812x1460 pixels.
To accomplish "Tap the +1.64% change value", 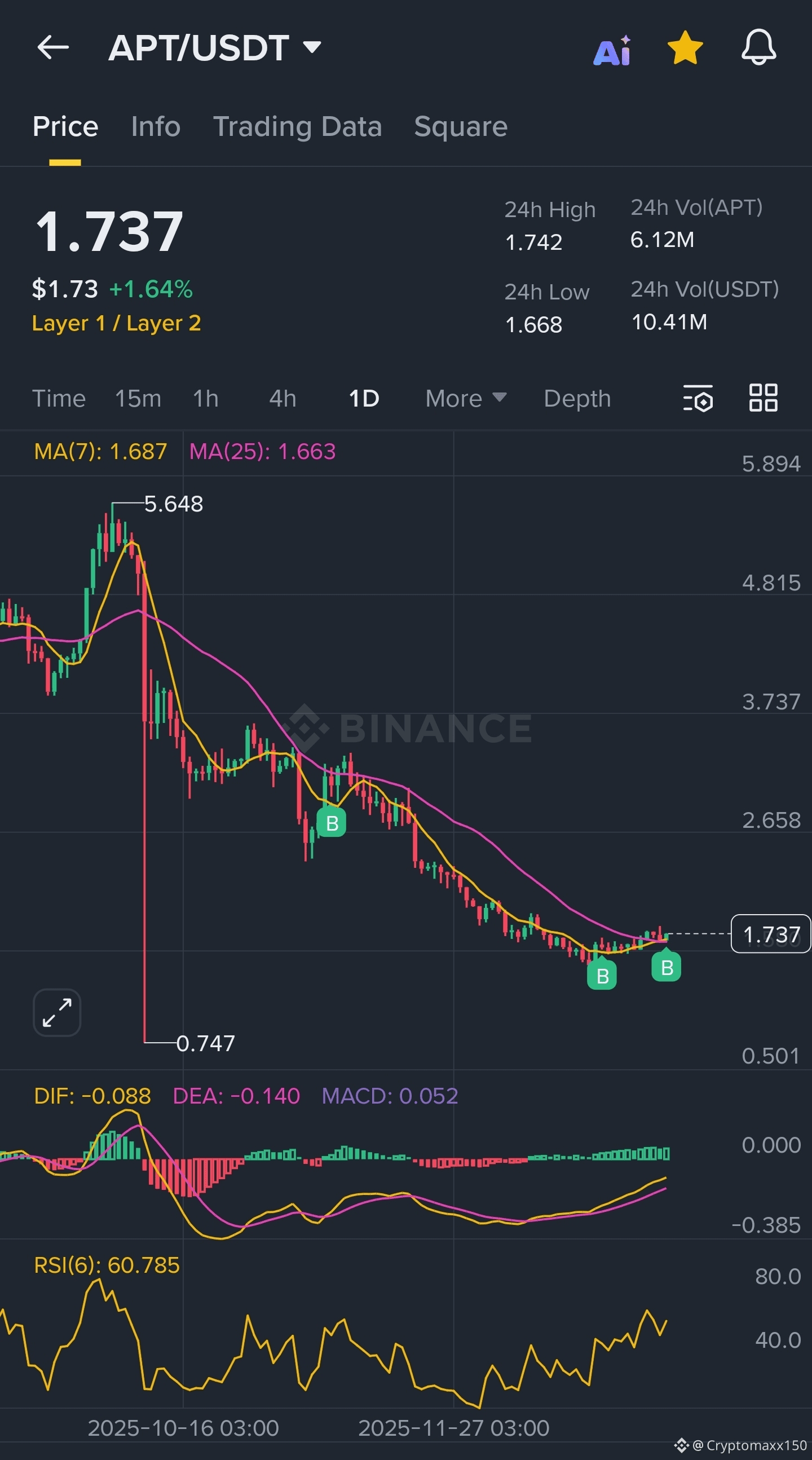I will point(151,289).
